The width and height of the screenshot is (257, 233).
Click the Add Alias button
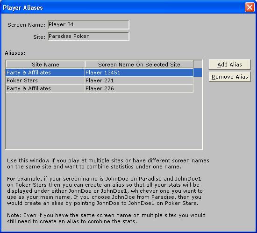coord(229,65)
